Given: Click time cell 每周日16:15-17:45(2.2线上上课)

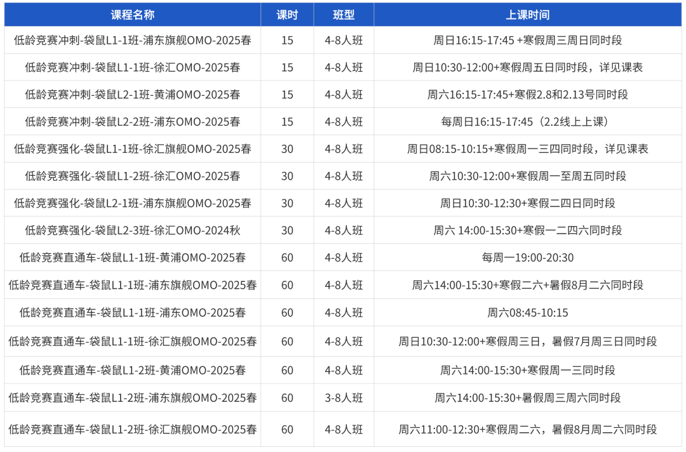Looking at the screenshot, I should pyautogui.click(x=528, y=121).
